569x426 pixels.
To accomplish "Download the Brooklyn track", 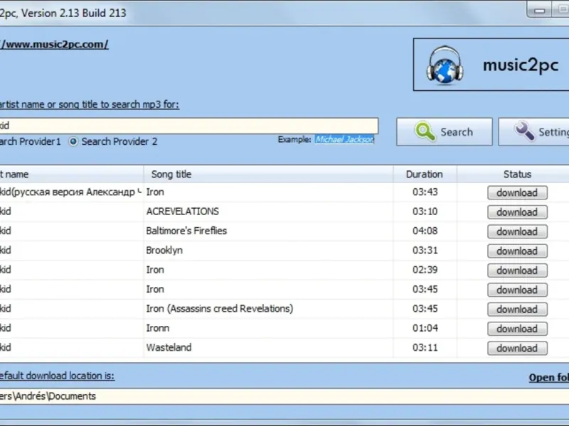I will point(517,251).
